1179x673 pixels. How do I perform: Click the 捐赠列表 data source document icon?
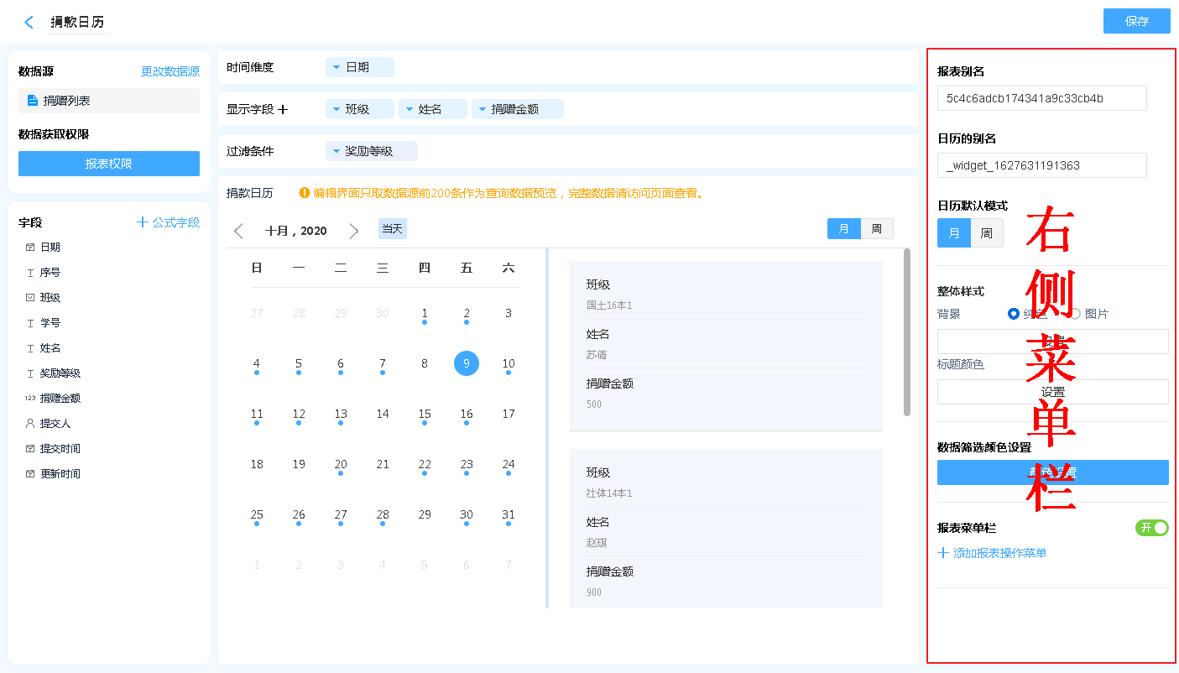click(33, 101)
